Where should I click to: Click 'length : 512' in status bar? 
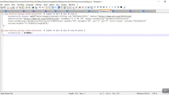click(73, 93)
